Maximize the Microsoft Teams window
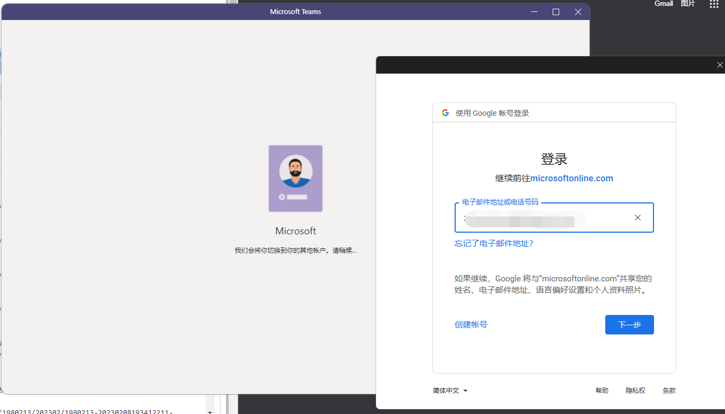 click(555, 11)
